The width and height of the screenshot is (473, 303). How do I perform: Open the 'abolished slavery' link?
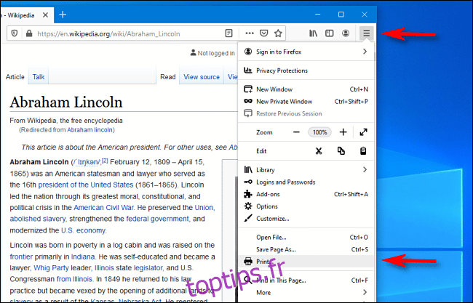pyautogui.click(x=37, y=219)
